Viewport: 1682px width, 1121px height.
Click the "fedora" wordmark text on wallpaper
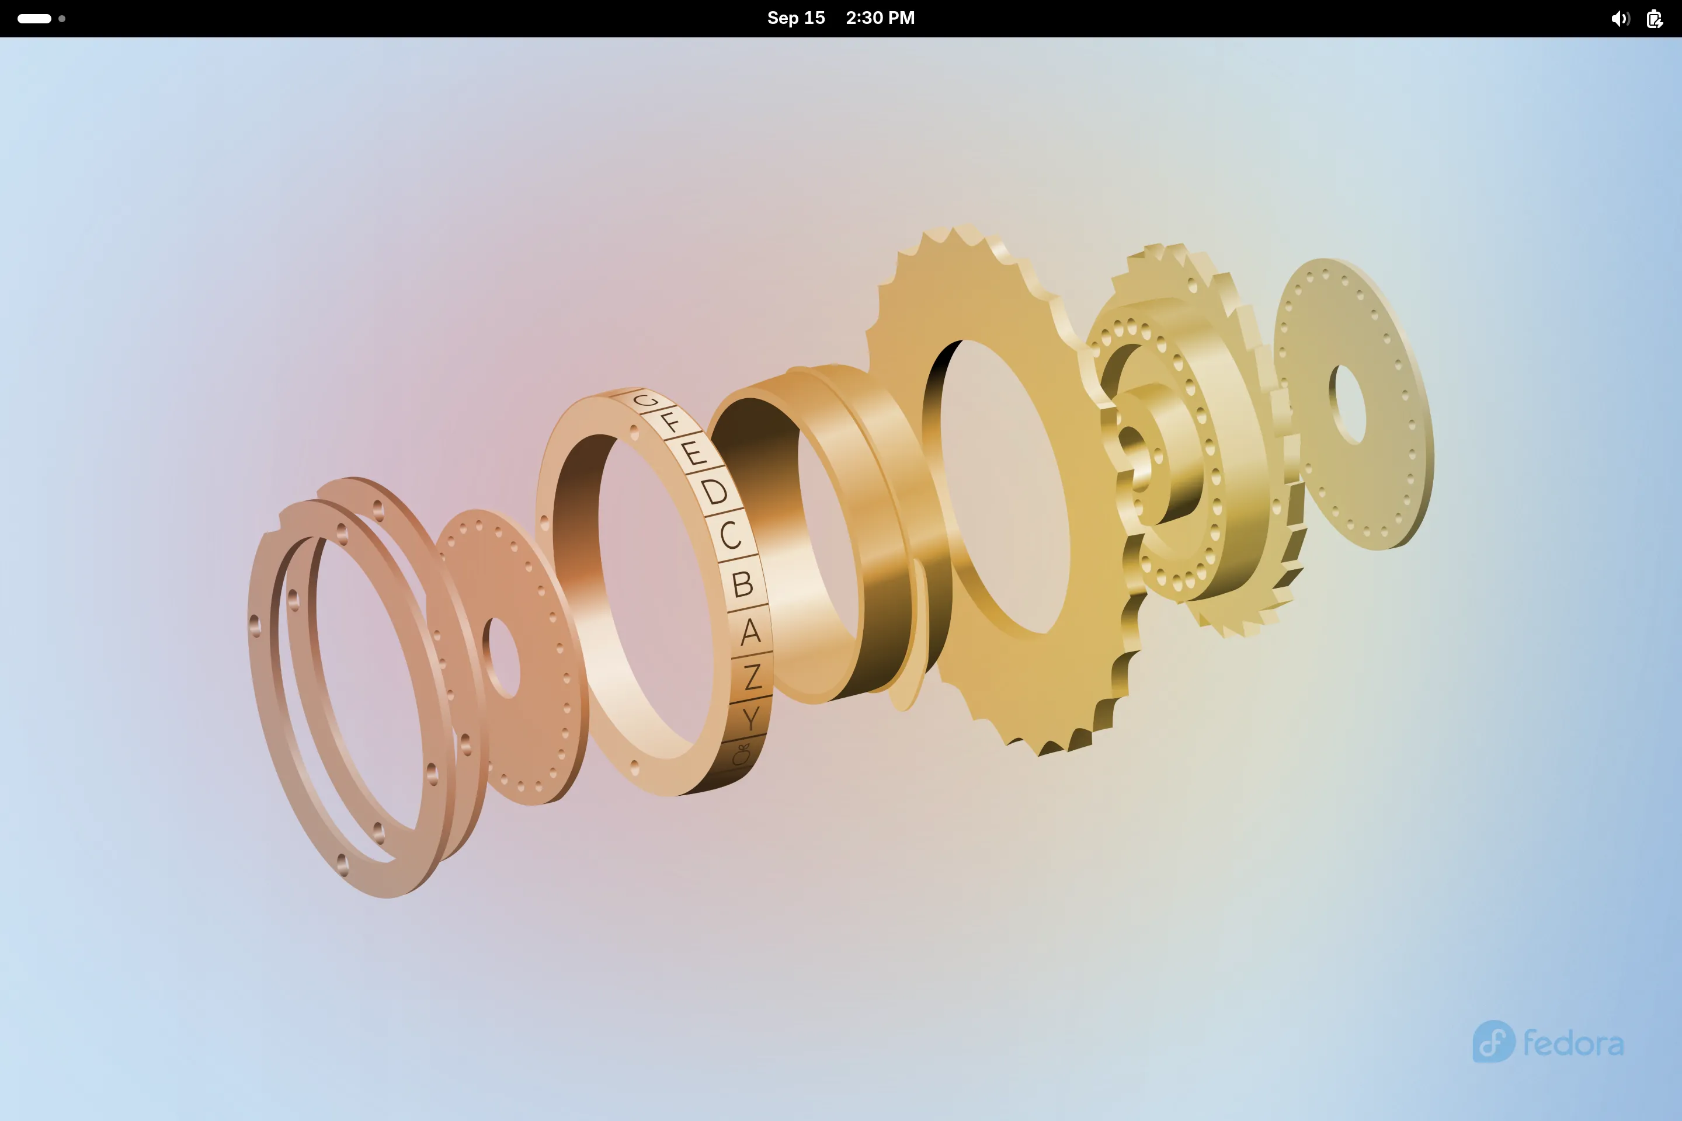[x=1573, y=1043]
